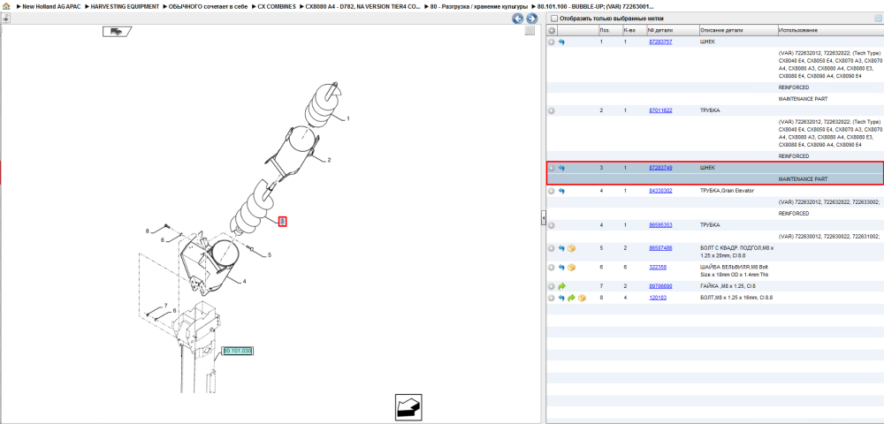Click package kit icon for part 322358
Viewport: 884px width, 424px height.
tap(571, 268)
